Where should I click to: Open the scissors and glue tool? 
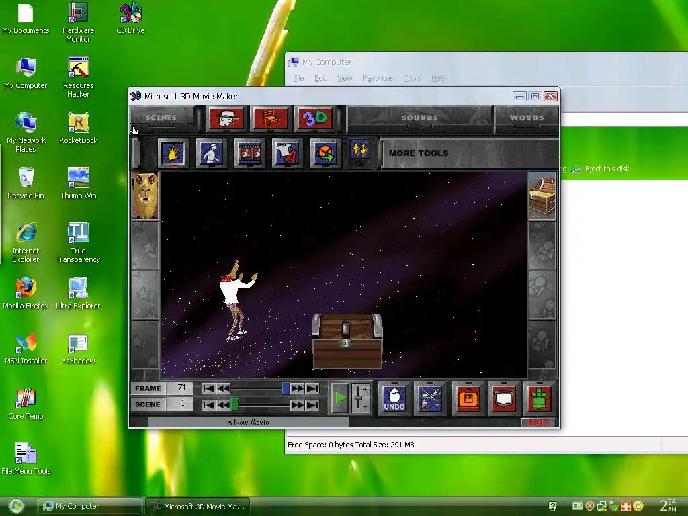click(430, 398)
